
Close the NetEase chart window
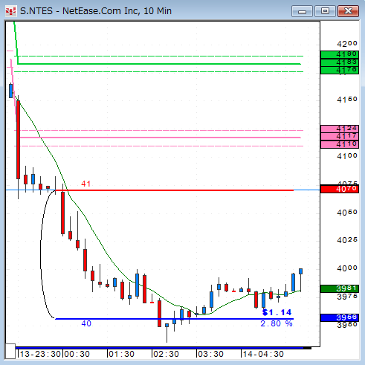click(x=348, y=11)
